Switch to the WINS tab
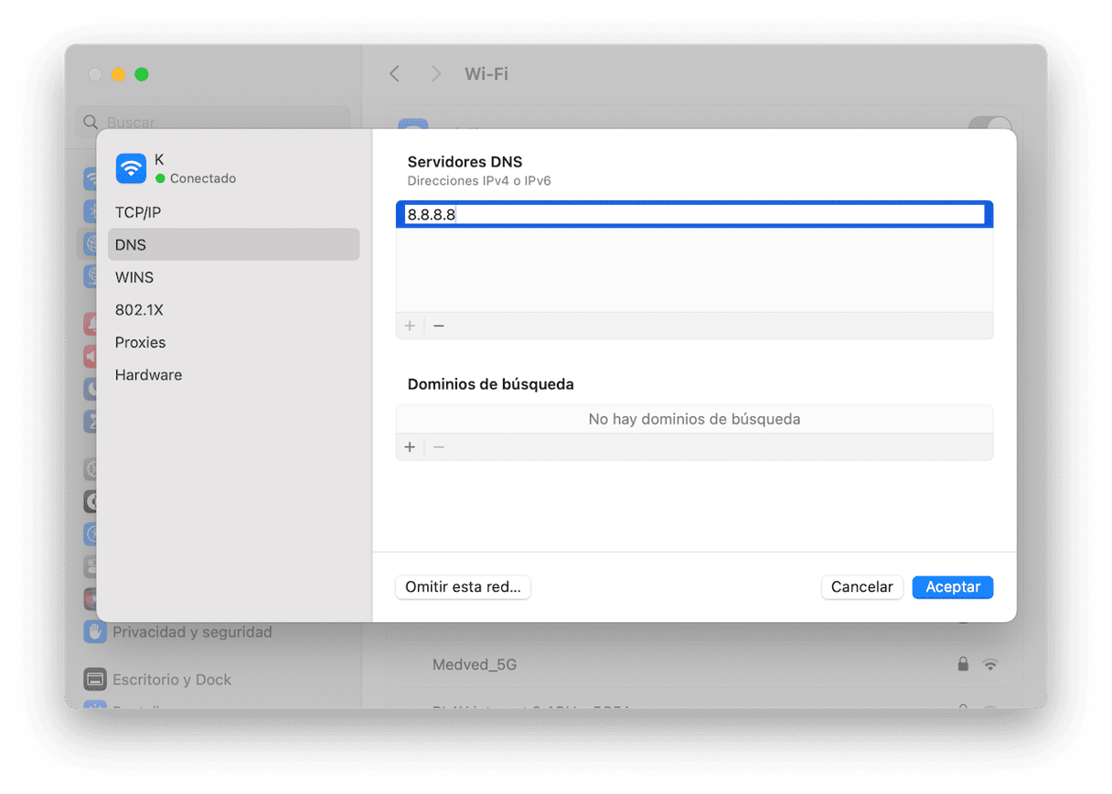 (134, 277)
